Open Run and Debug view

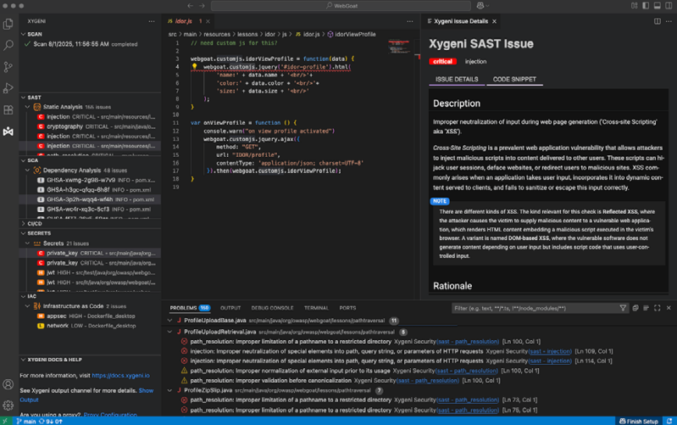[x=8, y=88]
